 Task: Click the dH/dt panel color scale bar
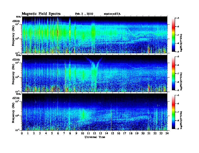pyautogui.click(x=173, y=35)
